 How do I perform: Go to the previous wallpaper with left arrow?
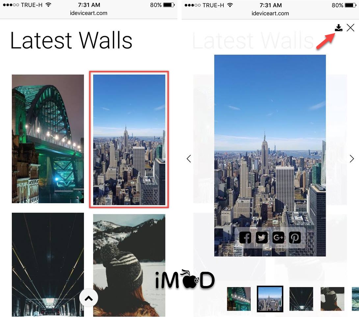tap(189, 159)
